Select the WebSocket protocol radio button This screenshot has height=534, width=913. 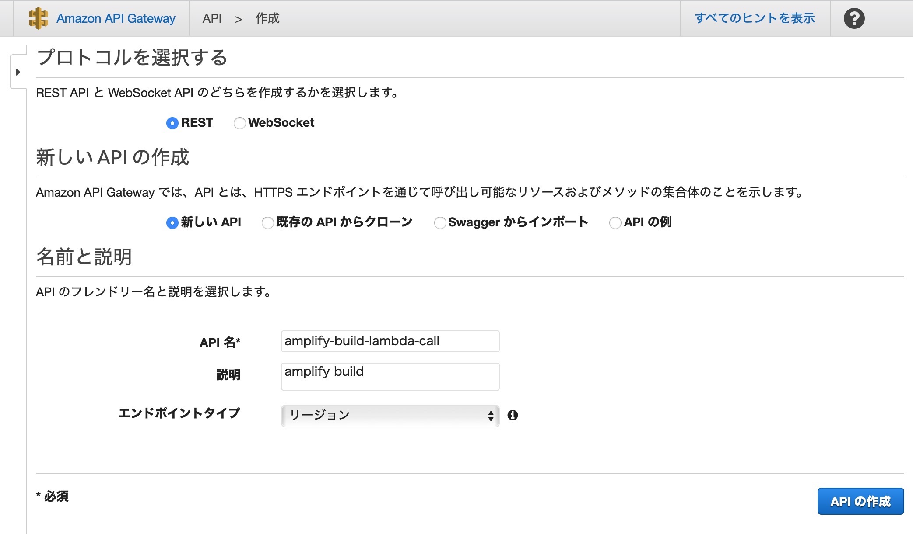tap(239, 123)
